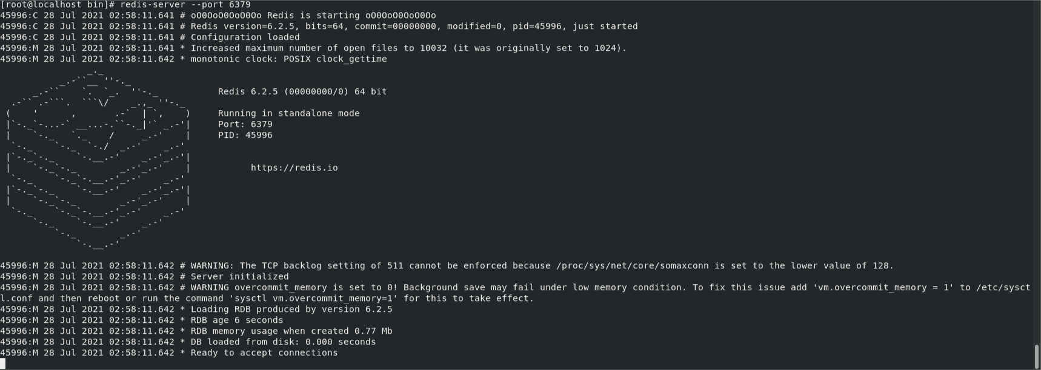Click the 'Server initialized' log line
Screen dimensions: 1041x370
[x=145, y=276]
